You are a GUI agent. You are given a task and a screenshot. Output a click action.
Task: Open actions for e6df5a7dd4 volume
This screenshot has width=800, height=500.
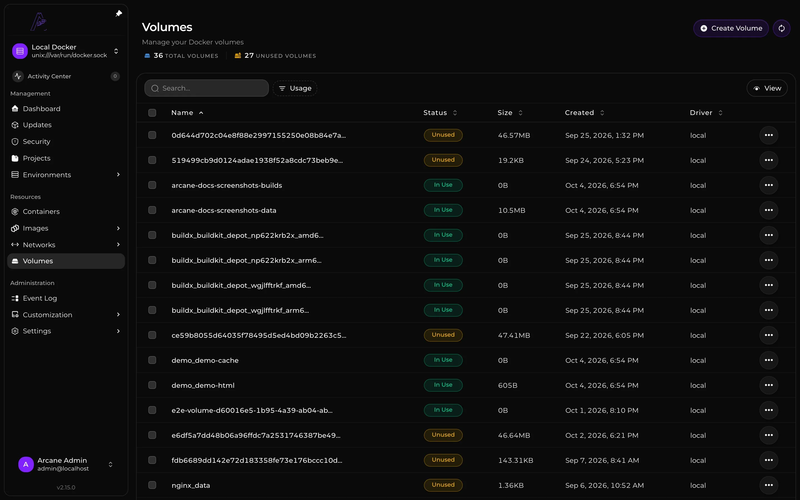pos(769,435)
